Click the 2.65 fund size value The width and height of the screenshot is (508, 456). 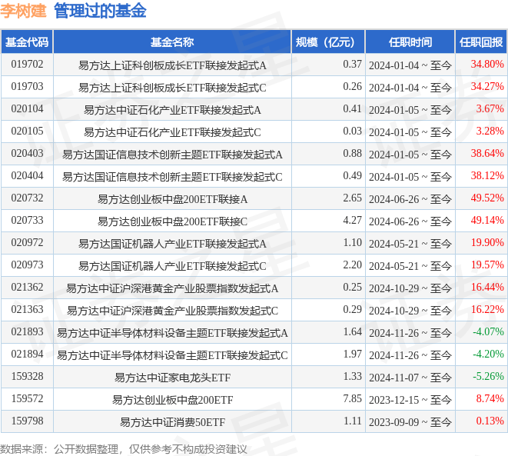coord(353,198)
